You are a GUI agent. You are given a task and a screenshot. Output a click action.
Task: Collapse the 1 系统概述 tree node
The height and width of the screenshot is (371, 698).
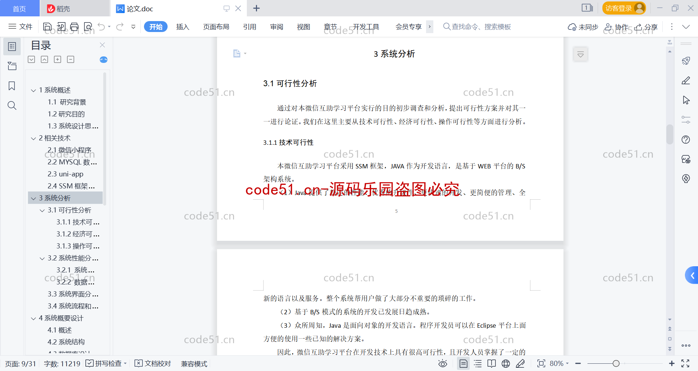coord(33,90)
